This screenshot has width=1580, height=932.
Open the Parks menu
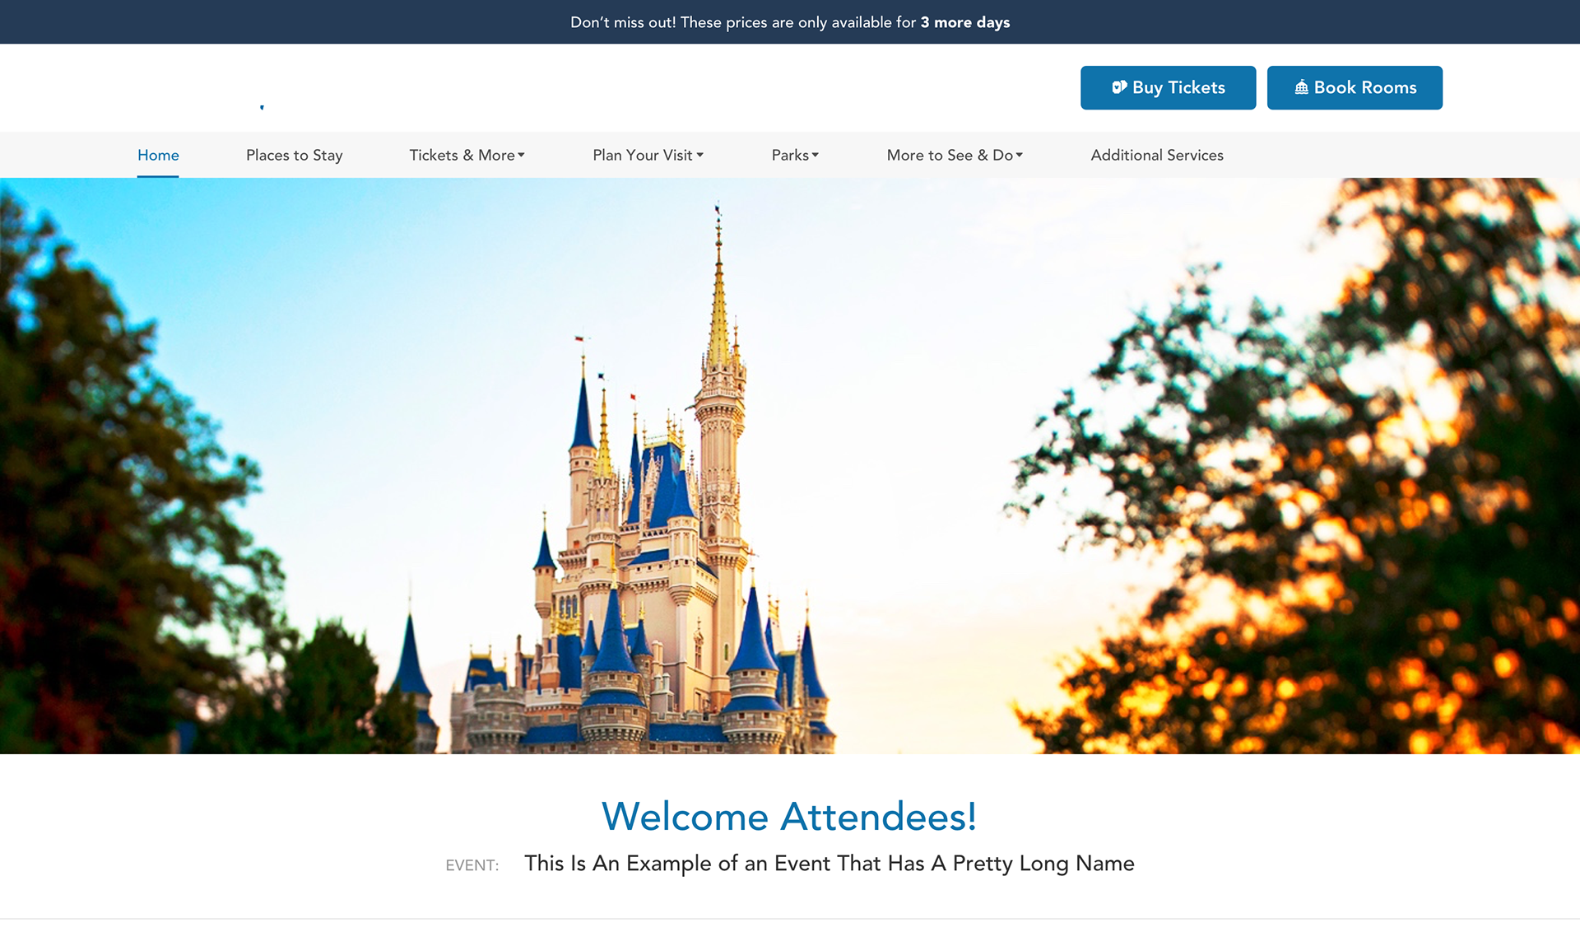pos(795,155)
